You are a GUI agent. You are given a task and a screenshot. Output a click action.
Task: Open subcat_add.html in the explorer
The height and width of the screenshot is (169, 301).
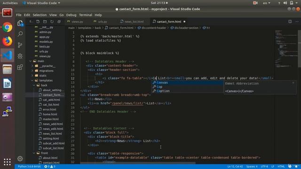pos(54,143)
